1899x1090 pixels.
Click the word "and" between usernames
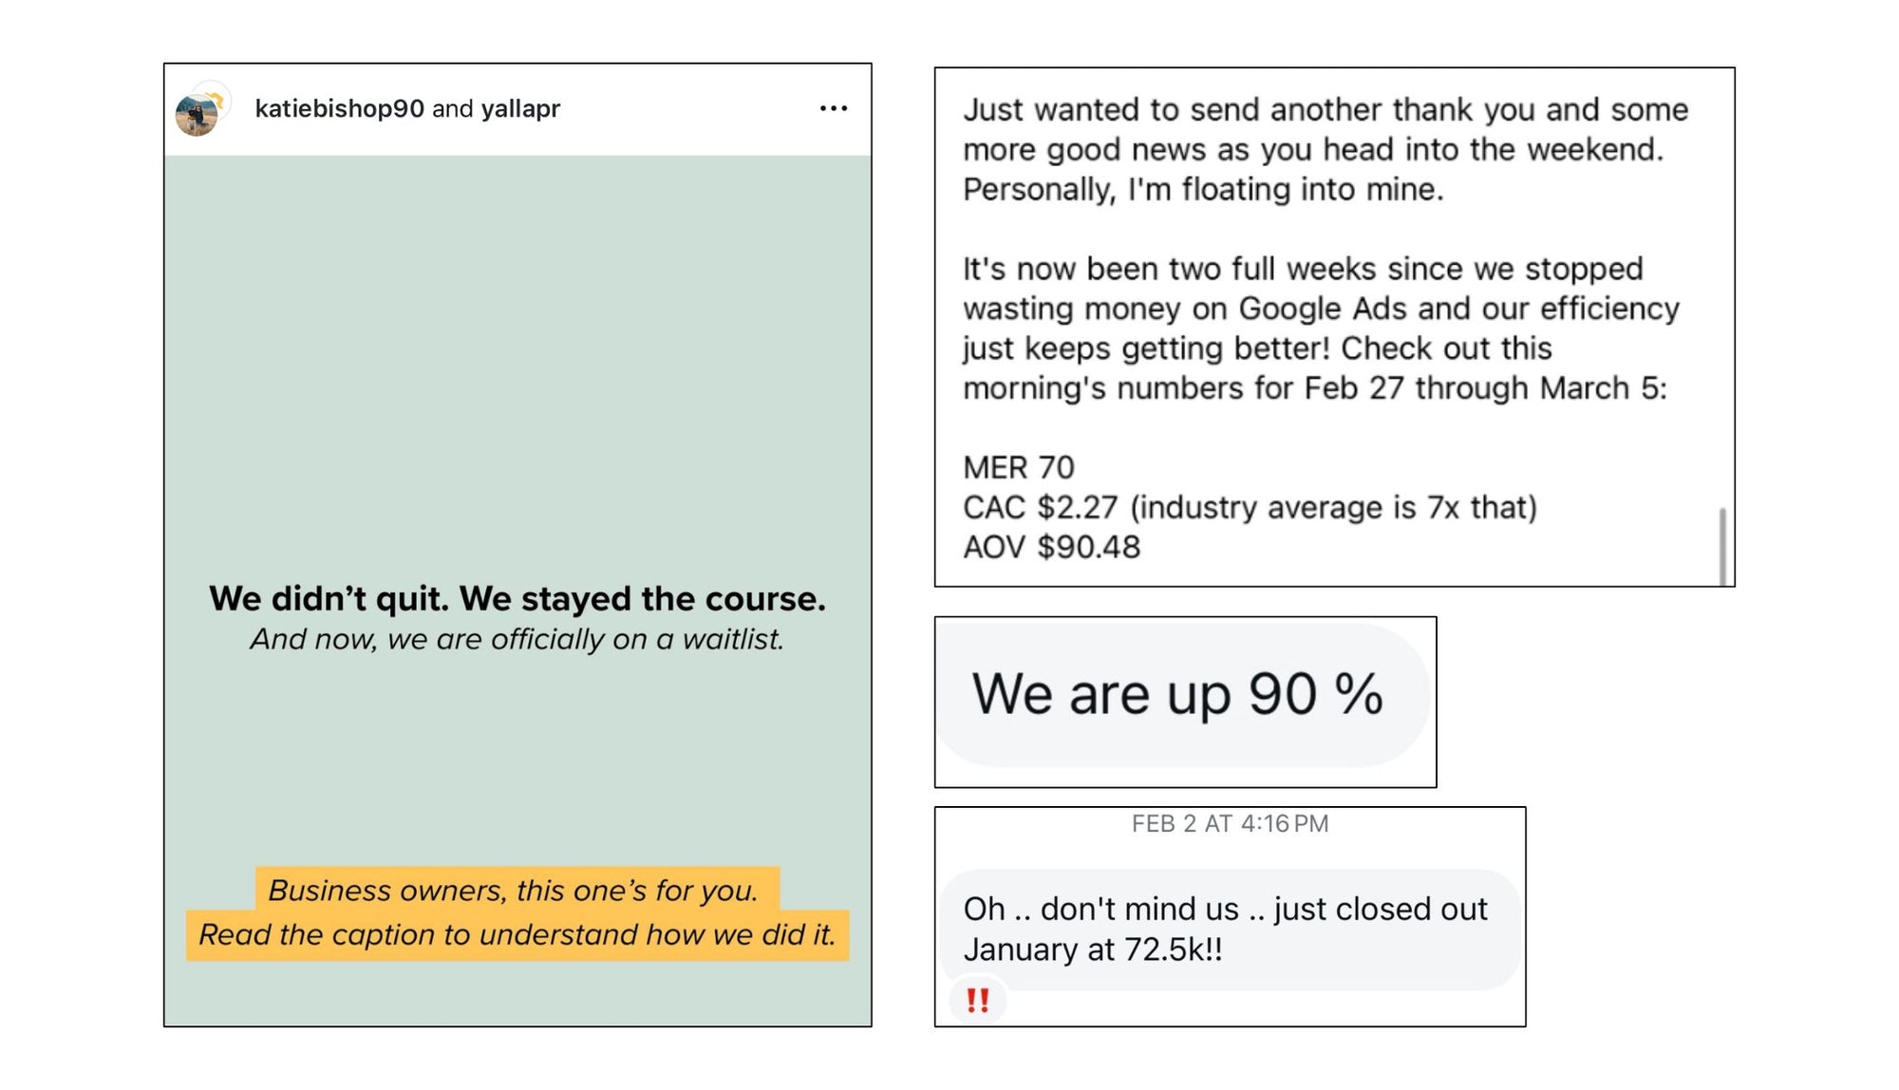click(x=453, y=108)
